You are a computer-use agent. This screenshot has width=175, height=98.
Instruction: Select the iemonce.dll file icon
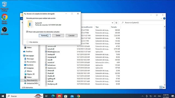pyautogui.click(x=46, y=46)
